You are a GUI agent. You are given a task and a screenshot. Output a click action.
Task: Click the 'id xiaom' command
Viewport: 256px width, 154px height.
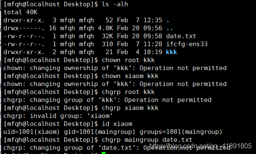point(117,124)
